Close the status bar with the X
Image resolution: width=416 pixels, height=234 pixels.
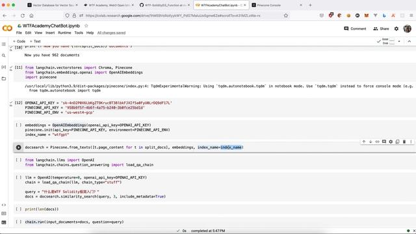413,231
